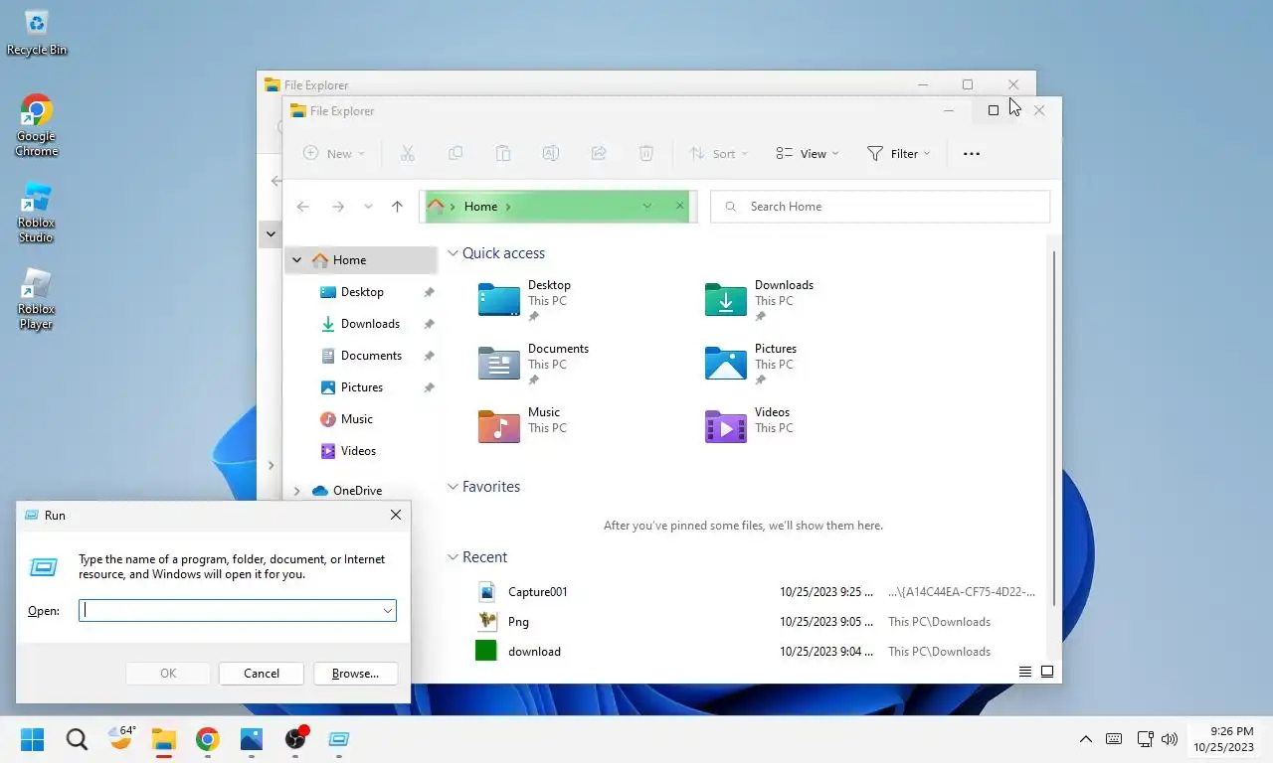The image size is (1273, 763).
Task: Open the clock showing 9:26 PM
Action: point(1224,739)
